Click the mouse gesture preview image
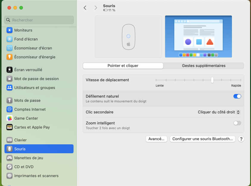Image resolution: width=251 pixels, height=186 pixels. pos(128,37)
